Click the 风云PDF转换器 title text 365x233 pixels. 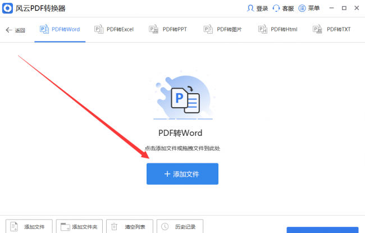point(40,8)
